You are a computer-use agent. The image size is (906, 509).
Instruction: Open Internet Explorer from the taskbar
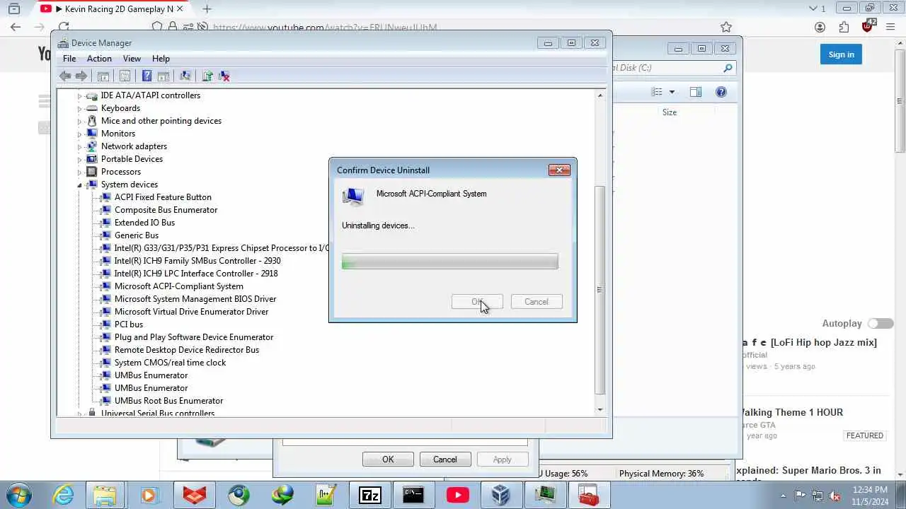pyautogui.click(x=63, y=495)
